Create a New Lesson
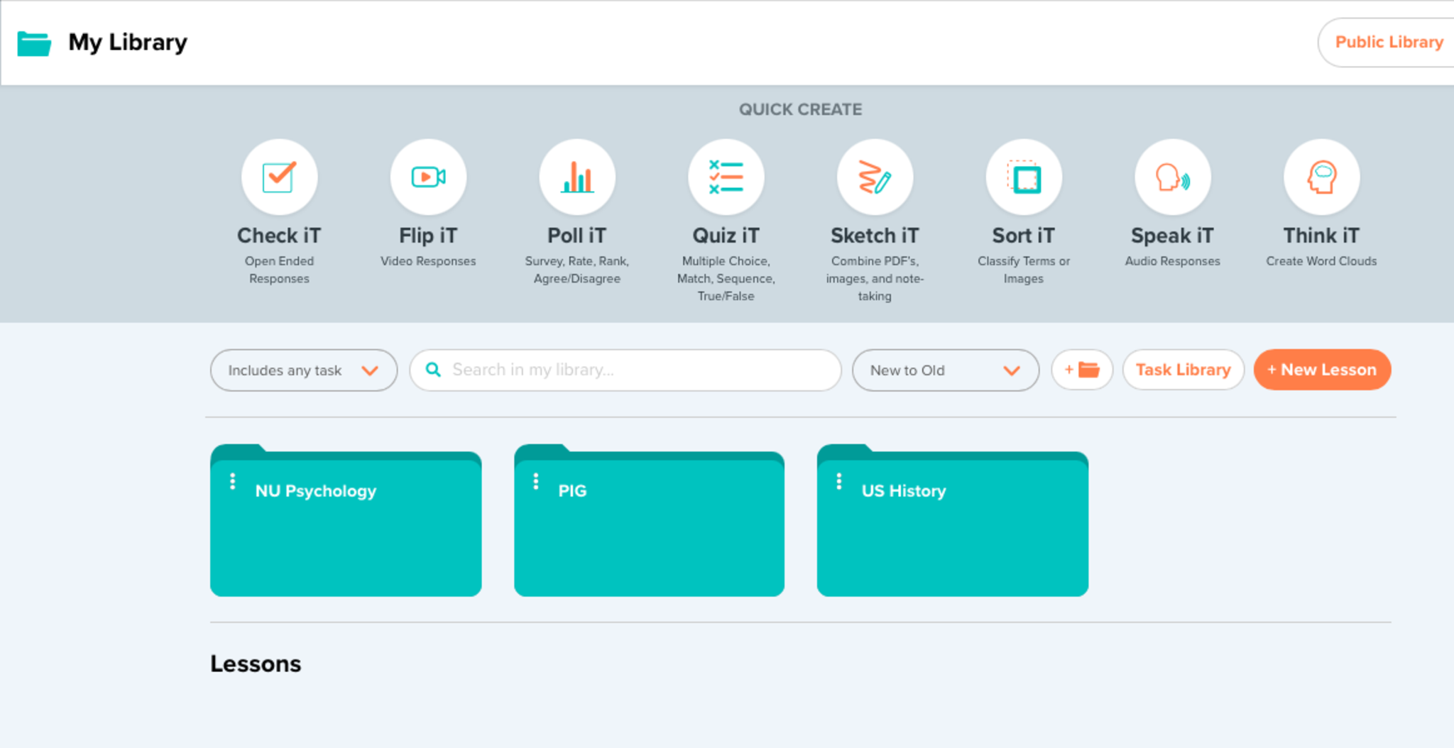1454x748 pixels. [1321, 370]
